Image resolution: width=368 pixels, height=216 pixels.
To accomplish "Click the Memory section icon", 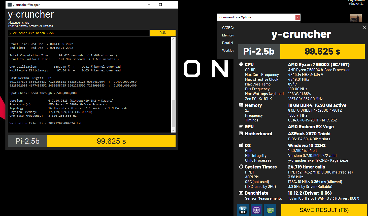I will pos(241,105).
